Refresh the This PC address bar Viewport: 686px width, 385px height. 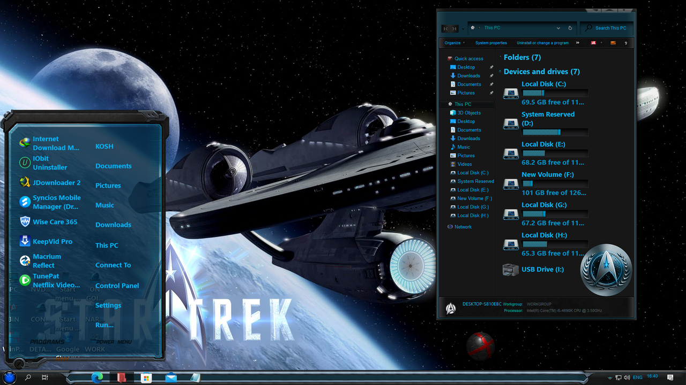570,28
